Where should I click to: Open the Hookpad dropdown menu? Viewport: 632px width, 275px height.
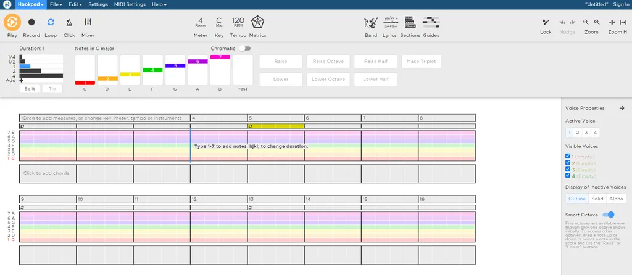(30, 4)
